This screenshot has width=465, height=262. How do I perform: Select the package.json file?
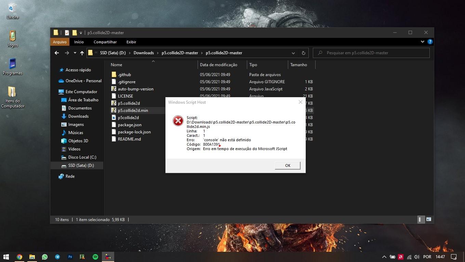pyautogui.click(x=130, y=125)
